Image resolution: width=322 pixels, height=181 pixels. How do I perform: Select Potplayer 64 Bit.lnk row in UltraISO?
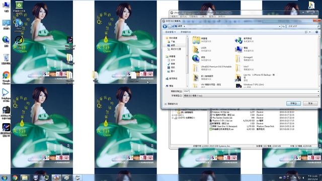click(252, 112)
